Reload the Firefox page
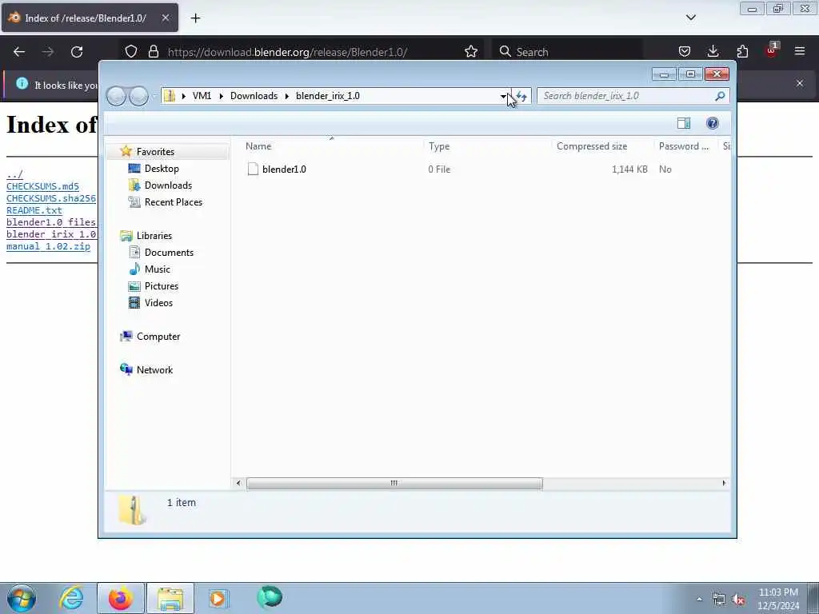Screen dimensions: 819x614 coord(77,52)
